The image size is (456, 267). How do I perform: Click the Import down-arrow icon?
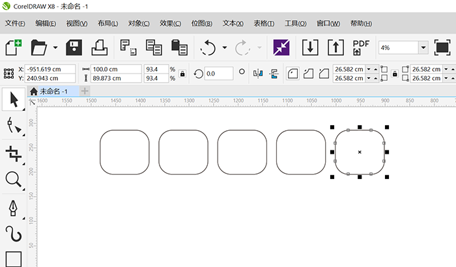310,48
